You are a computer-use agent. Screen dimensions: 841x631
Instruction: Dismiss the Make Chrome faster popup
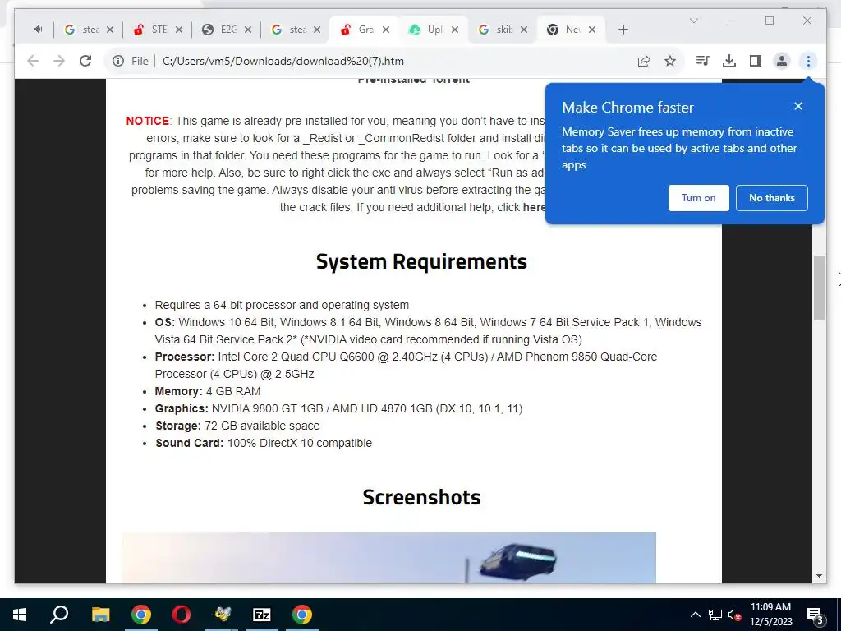pos(798,106)
